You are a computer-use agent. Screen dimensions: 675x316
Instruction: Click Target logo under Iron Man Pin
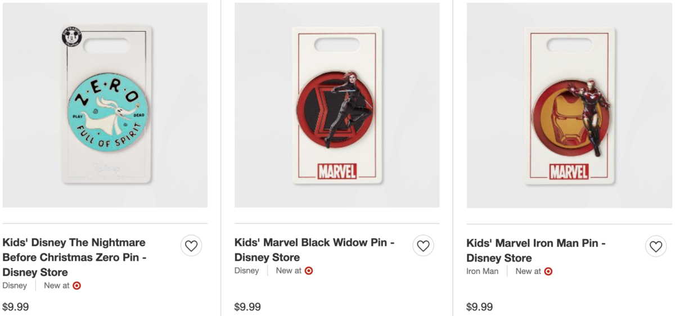tap(548, 272)
